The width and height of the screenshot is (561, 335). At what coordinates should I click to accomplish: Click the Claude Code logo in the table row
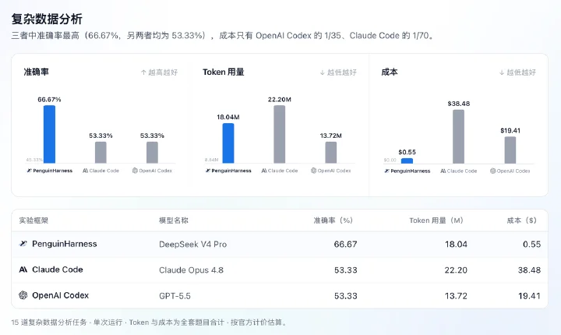tap(23, 270)
